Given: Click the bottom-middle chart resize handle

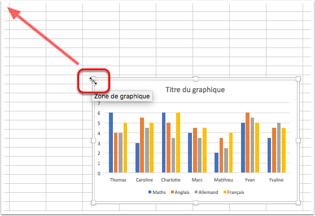Looking at the screenshot, I should [195, 203].
